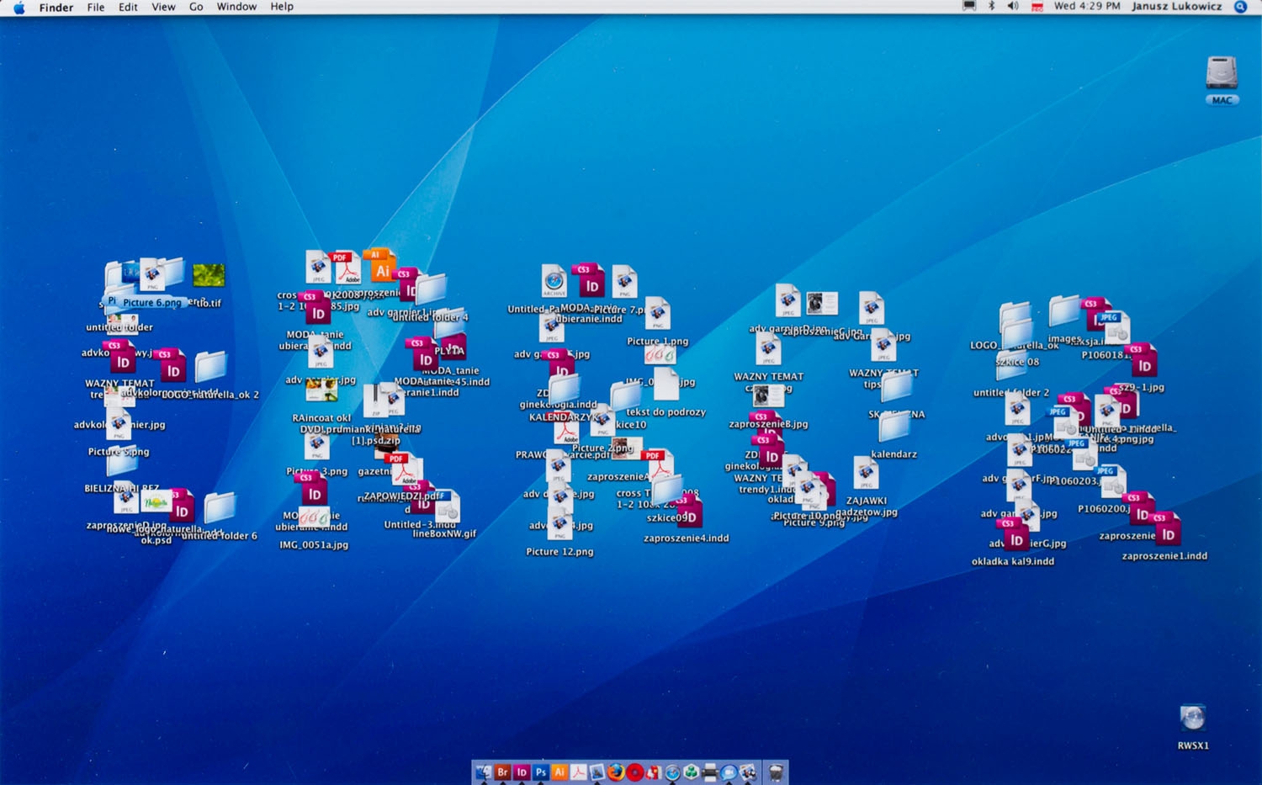Image resolution: width=1262 pixels, height=785 pixels.
Task: Open iChat from the Dock
Action: 729,772
